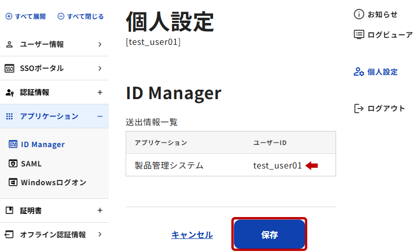This screenshot has height=252, width=413.
Task: Click the ログアウト exit icon
Action: click(359, 109)
